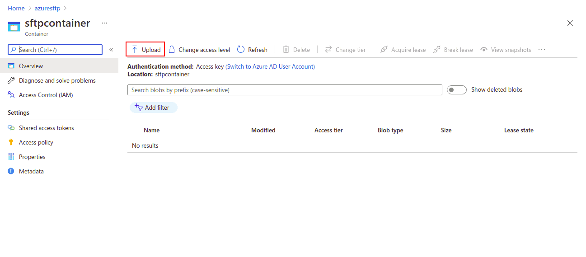This screenshot has height=257, width=586.
Task: Sort by Blob type column header
Action: (x=390, y=130)
